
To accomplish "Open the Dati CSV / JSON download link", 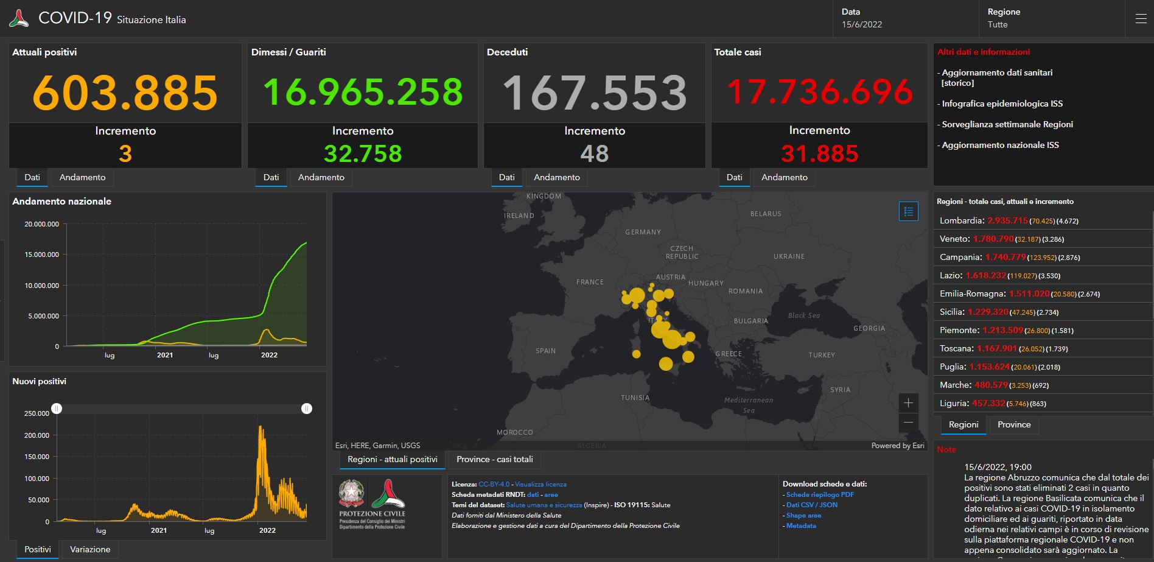I will [811, 505].
